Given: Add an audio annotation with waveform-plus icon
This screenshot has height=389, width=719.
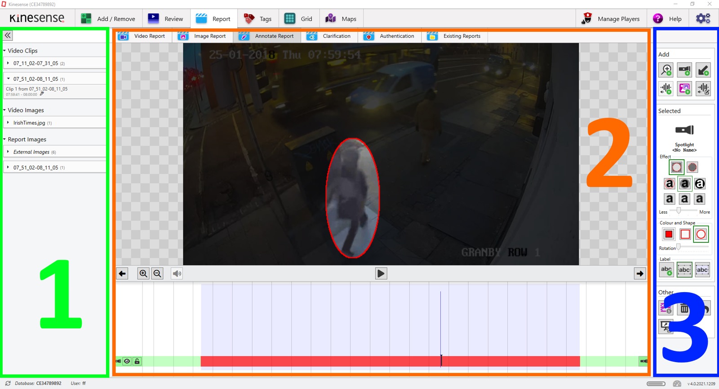Looking at the screenshot, I should coord(666,88).
